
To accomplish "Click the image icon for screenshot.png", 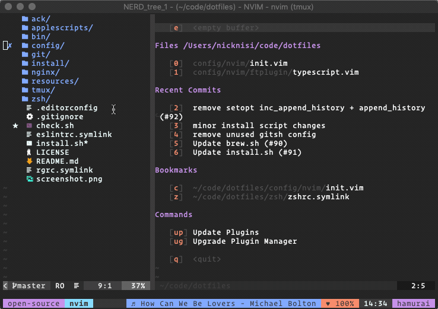I will [x=30, y=179].
